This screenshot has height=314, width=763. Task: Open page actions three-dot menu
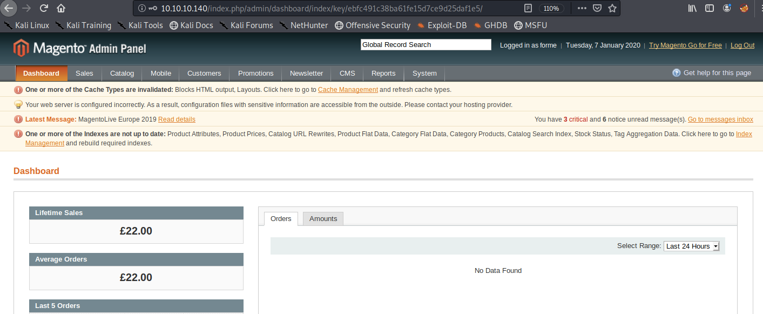click(582, 8)
